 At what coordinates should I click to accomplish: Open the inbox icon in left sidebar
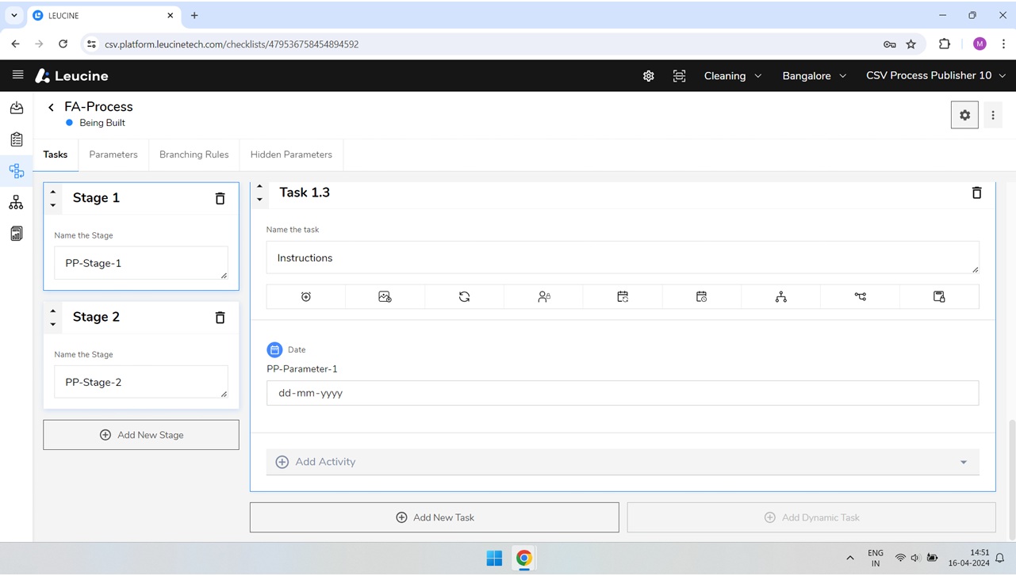pyautogui.click(x=17, y=108)
